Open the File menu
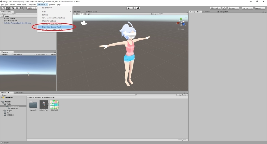 click(x=2, y=5)
